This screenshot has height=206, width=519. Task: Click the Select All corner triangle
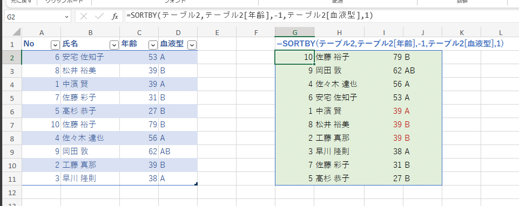coord(17,32)
